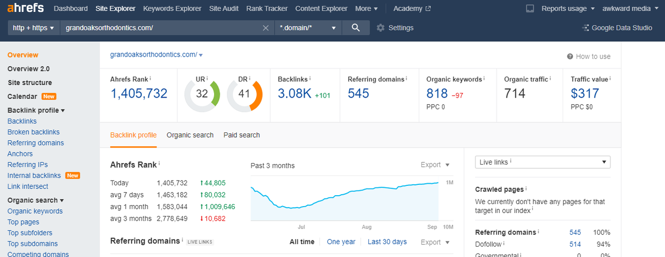Open Calendar in sidebar

(22, 97)
